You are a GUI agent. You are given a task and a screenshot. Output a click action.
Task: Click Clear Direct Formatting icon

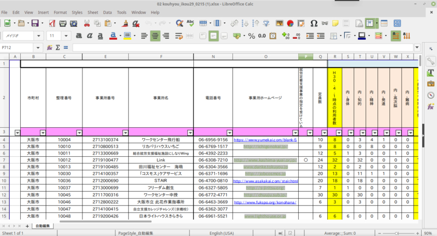click(135, 23)
